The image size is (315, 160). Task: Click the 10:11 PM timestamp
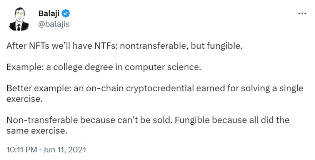(x=22, y=150)
